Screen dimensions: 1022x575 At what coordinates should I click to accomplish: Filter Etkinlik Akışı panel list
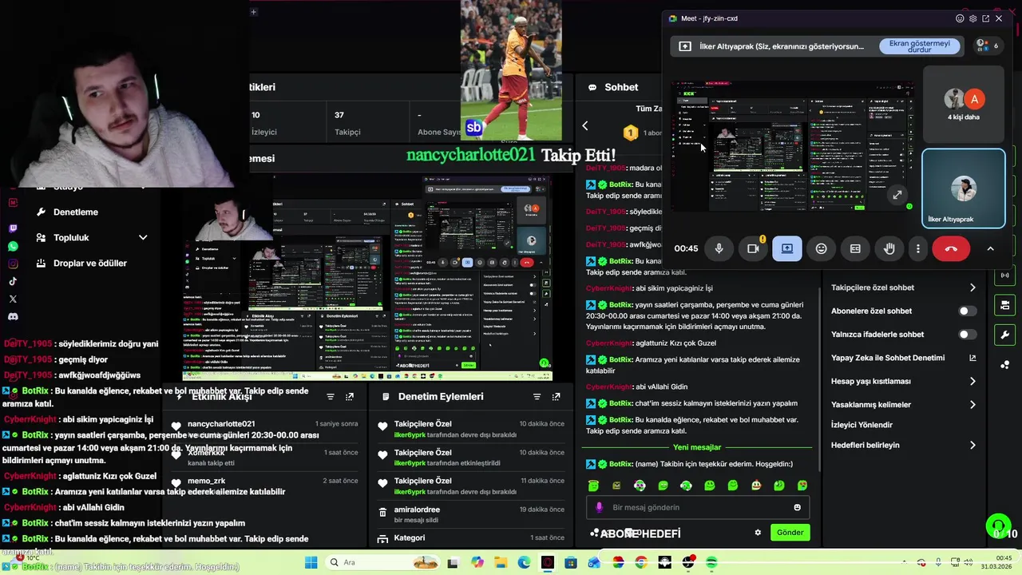(x=331, y=397)
